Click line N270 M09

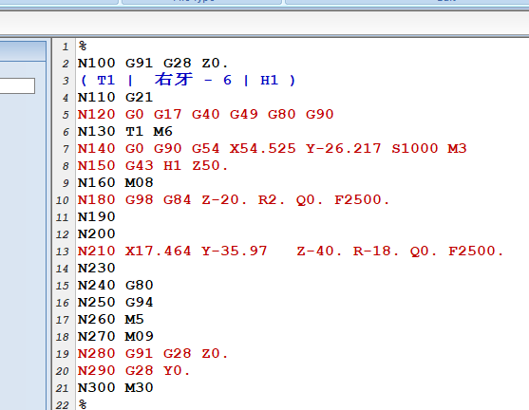coord(115,337)
